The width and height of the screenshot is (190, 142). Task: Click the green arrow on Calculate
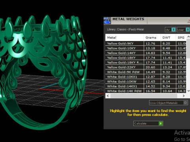161,123
